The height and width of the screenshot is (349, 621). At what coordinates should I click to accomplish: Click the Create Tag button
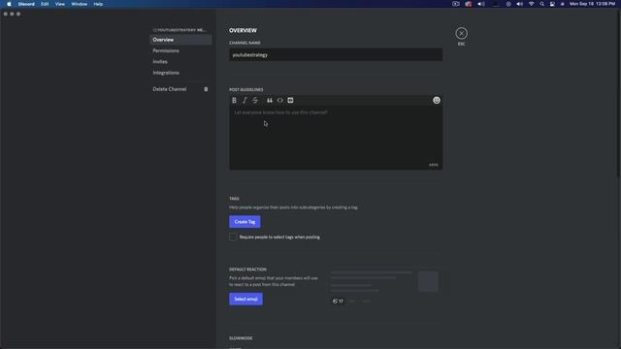(x=245, y=222)
